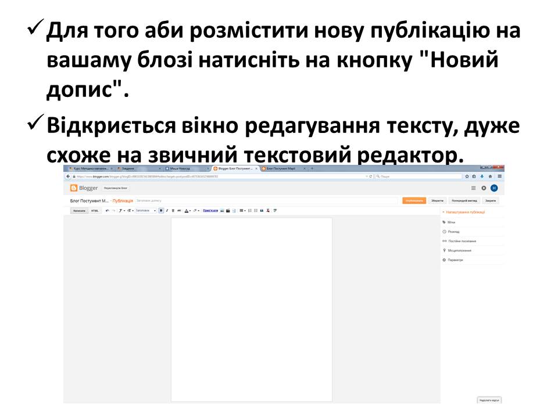Screen dimensions: 558x418
Task: Insert an image into the post
Action: click(222, 211)
